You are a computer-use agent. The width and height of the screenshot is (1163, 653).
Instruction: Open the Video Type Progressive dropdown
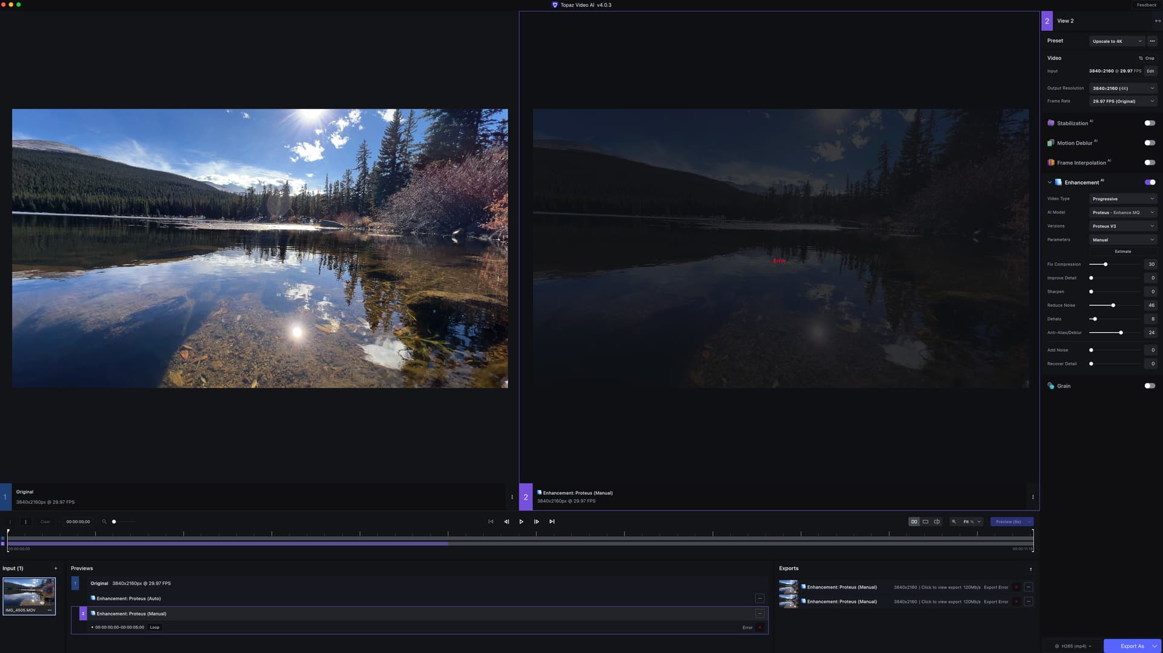1123,199
